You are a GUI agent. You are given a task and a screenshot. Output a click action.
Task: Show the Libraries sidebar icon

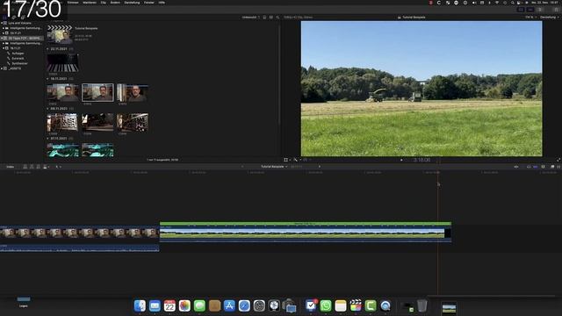[4, 17]
